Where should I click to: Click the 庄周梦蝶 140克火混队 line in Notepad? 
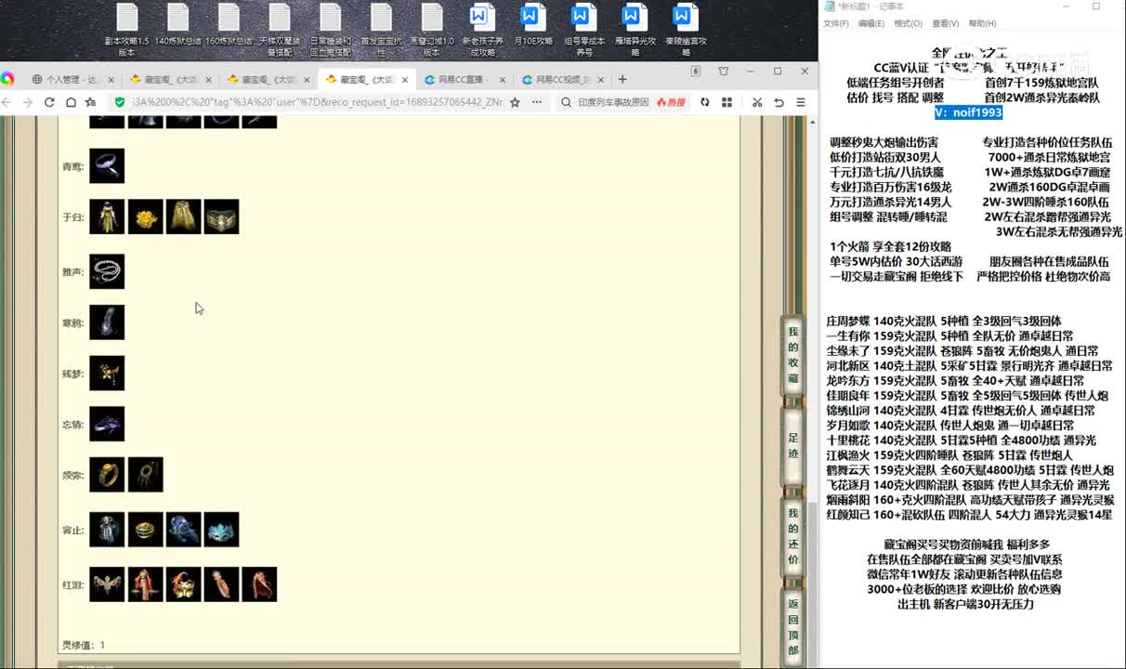(944, 321)
